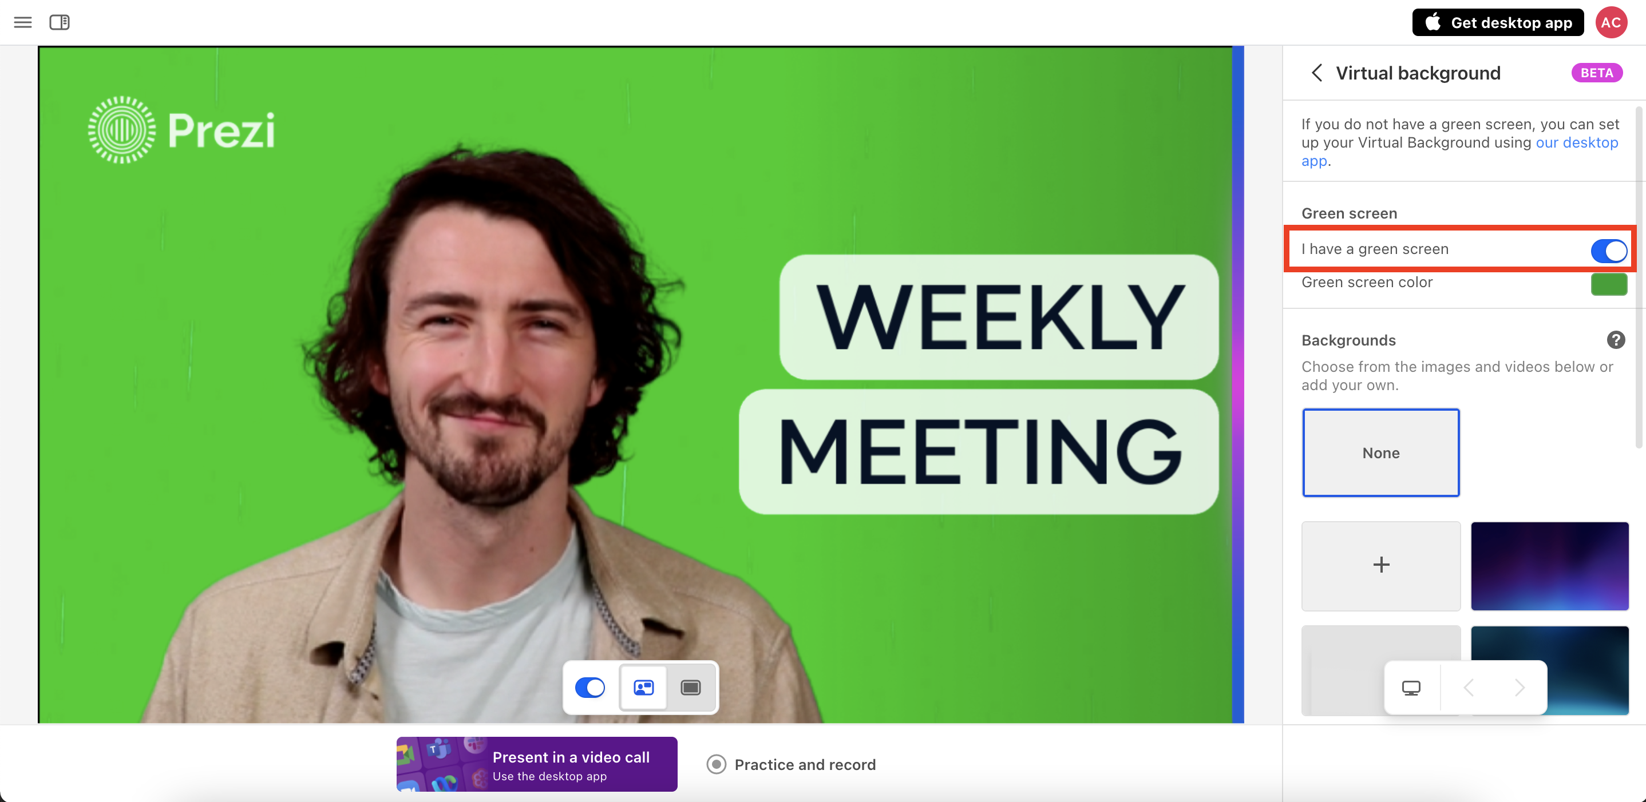The height and width of the screenshot is (802, 1646).
Task: Click the add custom background button
Action: (1380, 565)
